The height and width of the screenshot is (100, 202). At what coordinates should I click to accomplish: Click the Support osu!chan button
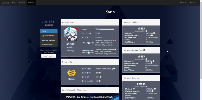[48, 56]
